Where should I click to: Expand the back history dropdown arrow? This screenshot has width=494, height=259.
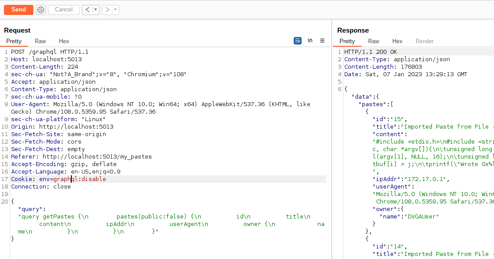(x=96, y=10)
